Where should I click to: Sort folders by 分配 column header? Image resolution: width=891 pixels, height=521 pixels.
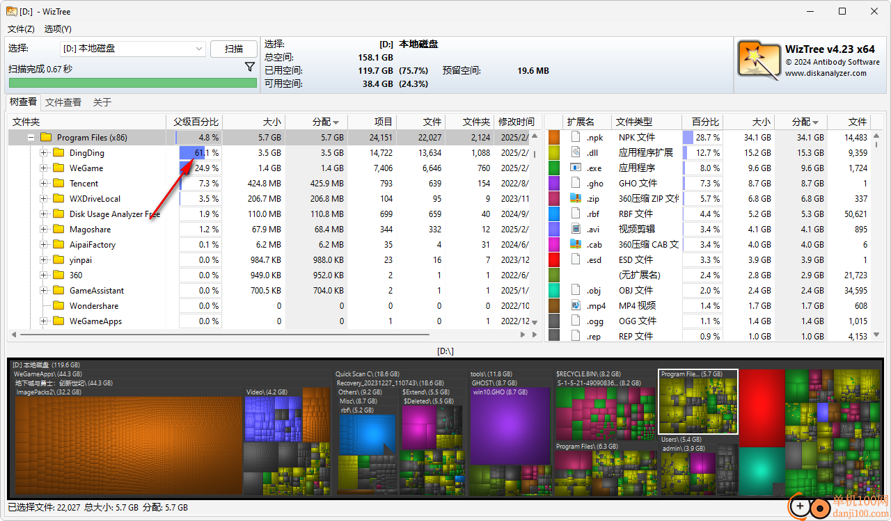click(x=317, y=122)
